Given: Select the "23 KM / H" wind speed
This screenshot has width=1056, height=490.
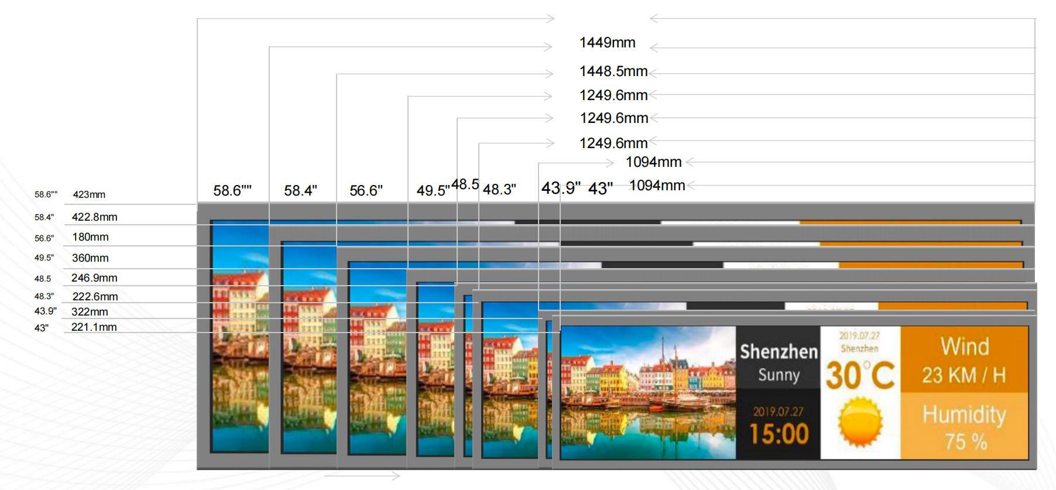Looking at the screenshot, I should pyautogui.click(x=964, y=375).
